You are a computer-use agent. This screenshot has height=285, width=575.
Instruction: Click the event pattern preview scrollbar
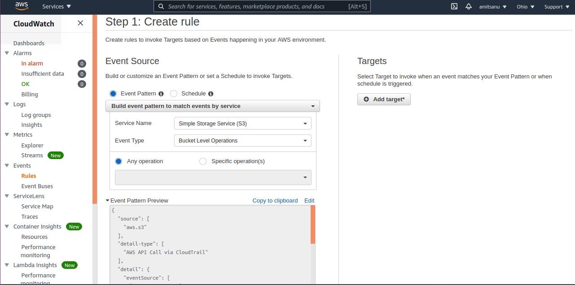(x=313, y=225)
